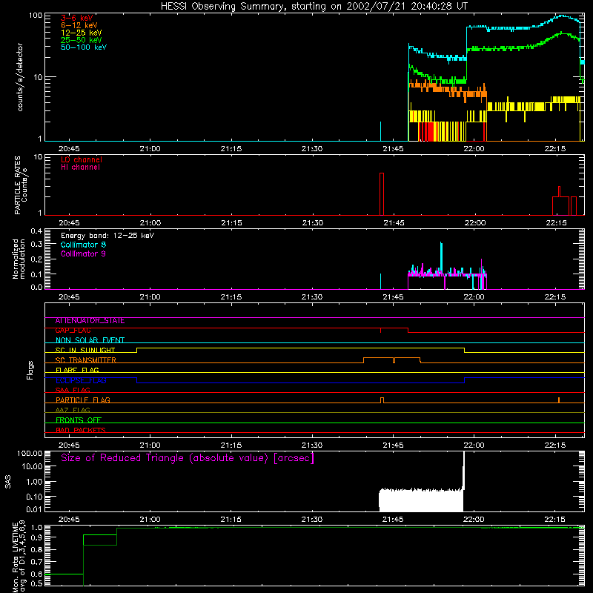Viewport: 593px width, 593px height.
Task: Click the '0.01' tick in SAS panel
Action: coord(34,509)
